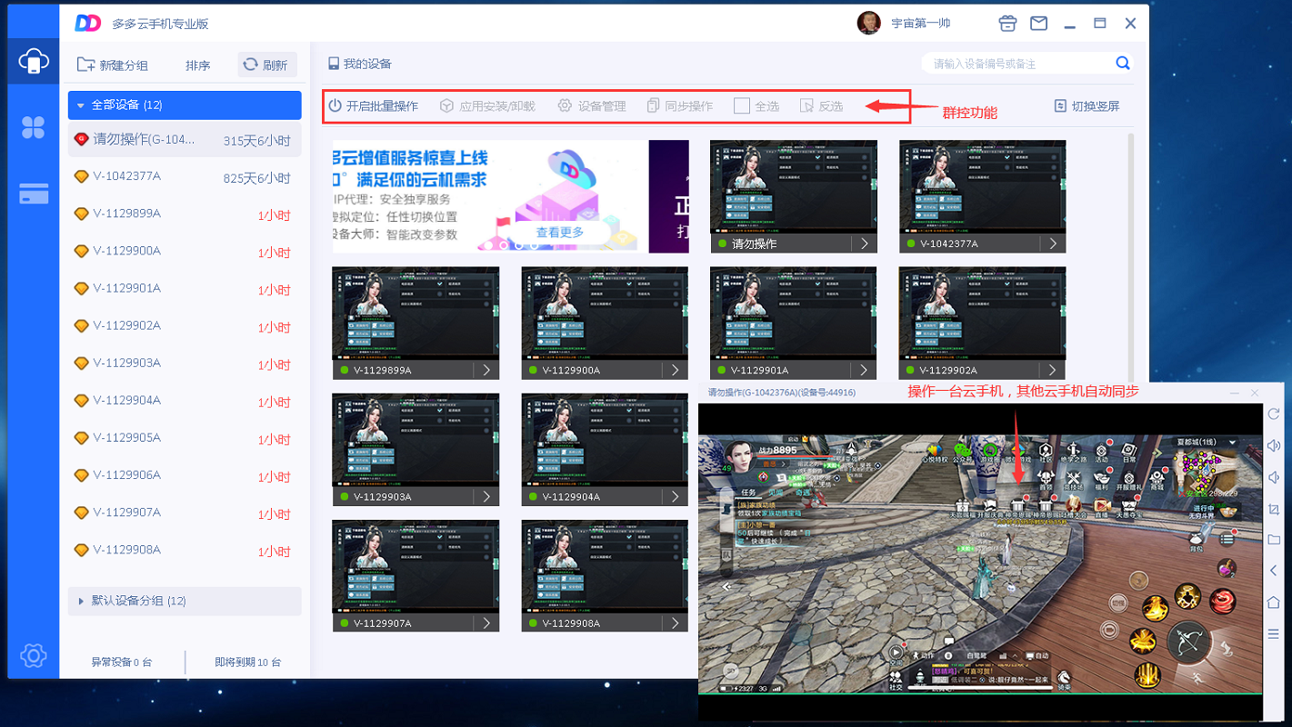The height and width of the screenshot is (727, 1292).
Task: Open 设备管理 in toolbar
Action: pyautogui.click(x=592, y=106)
